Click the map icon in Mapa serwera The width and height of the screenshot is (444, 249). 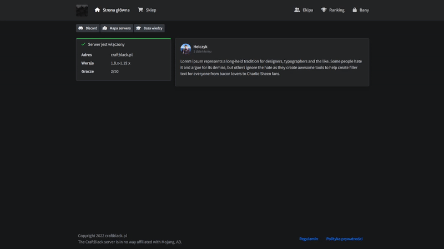tap(105, 28)
